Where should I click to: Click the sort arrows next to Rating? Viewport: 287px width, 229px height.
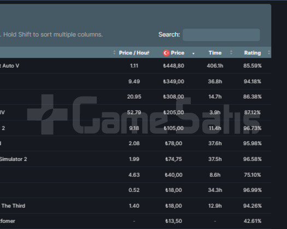(x=269, y=52)
